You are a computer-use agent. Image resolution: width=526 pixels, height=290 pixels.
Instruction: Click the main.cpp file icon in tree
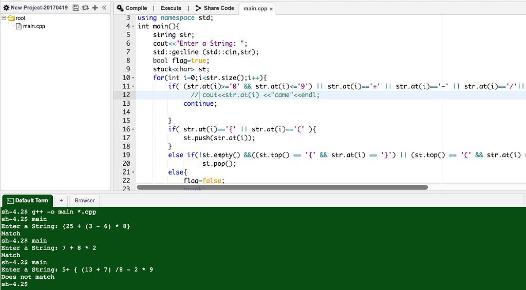point(19,26)
